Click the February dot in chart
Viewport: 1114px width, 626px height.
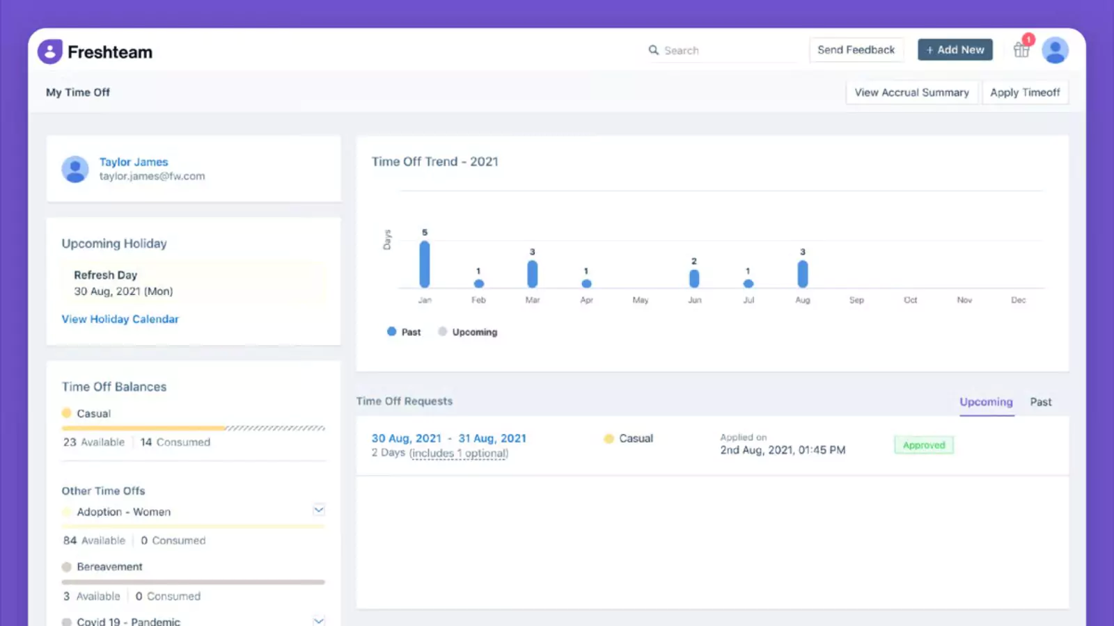pyautogui.click(x=479, y=284)
